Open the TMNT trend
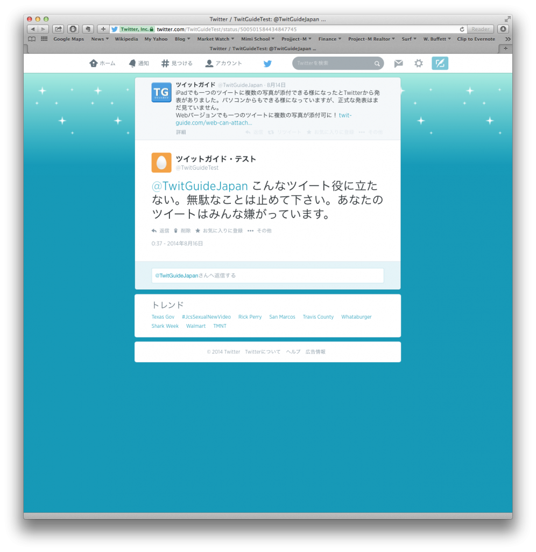This screenshot has width=536, height=552. click(220, 326)
